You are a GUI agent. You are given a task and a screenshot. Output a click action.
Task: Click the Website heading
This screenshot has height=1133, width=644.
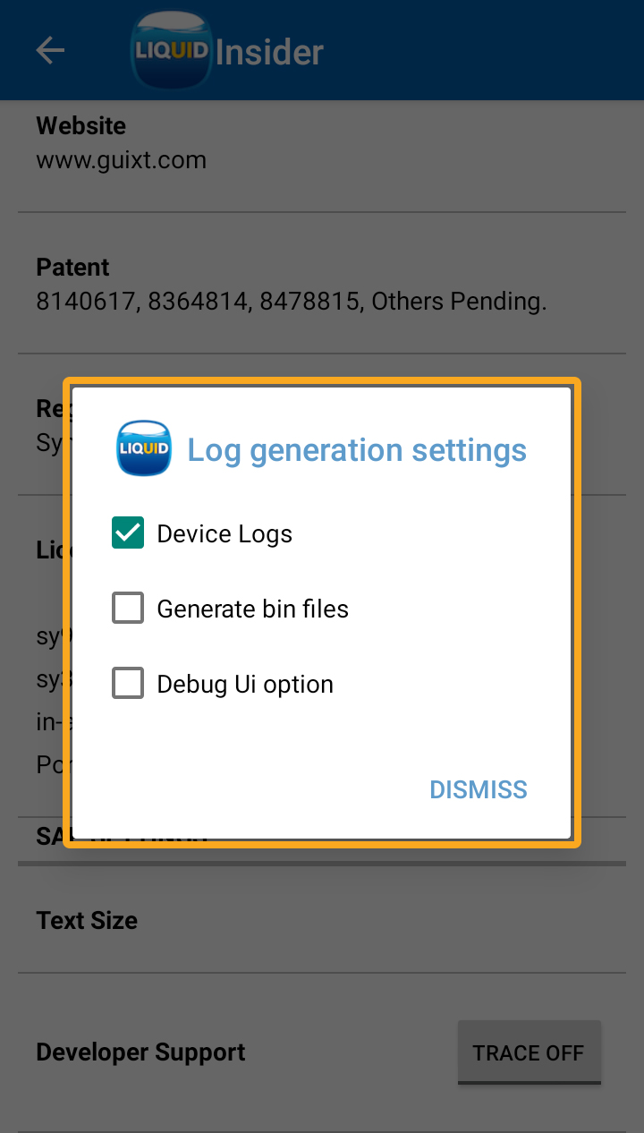point(80,125)
